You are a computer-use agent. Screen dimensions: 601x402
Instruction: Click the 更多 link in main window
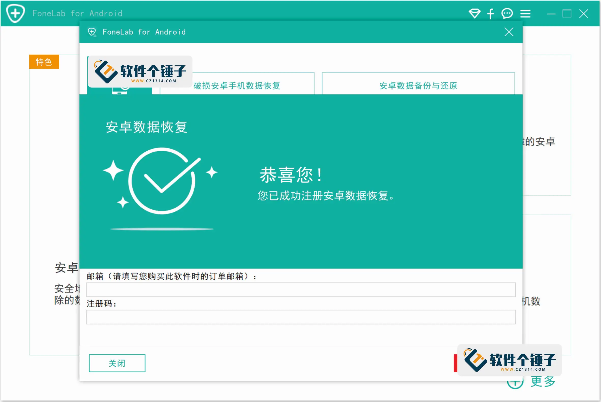(x=542, y=381)
